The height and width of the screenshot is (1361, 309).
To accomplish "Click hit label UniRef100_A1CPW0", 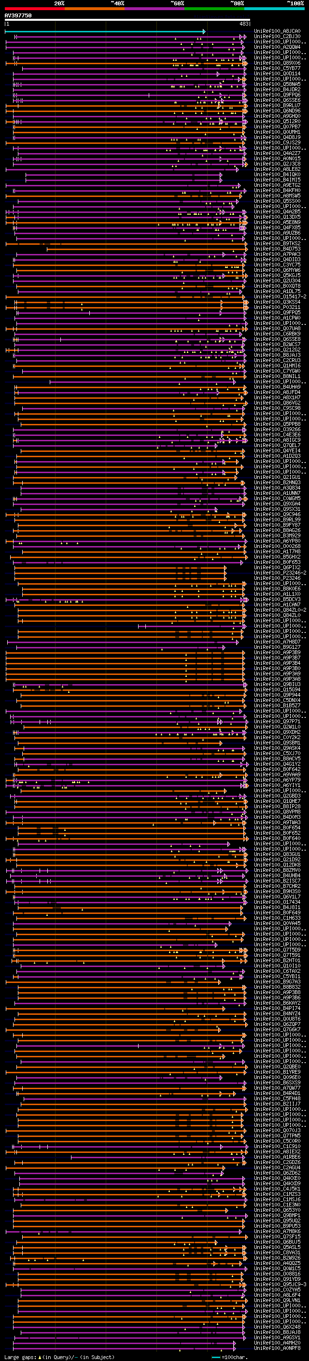I will (x=277, y=318).
